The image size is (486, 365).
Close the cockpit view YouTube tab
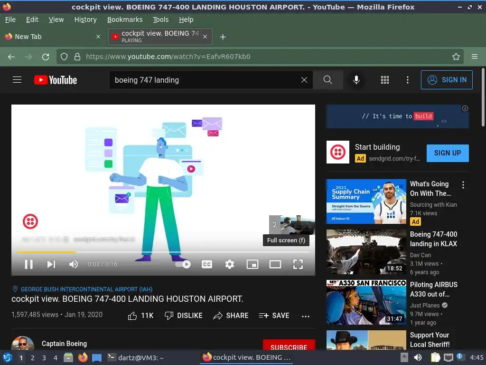pyautogui.click(x=205, y=37)
